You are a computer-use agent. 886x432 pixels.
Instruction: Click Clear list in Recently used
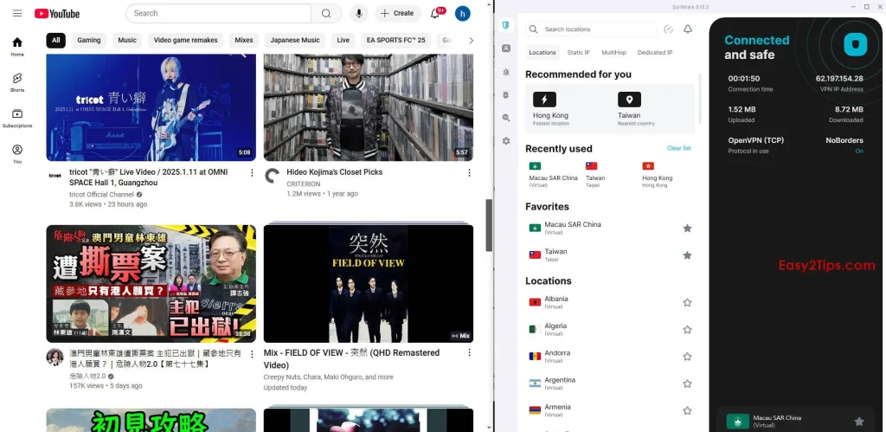click(678, 148)
